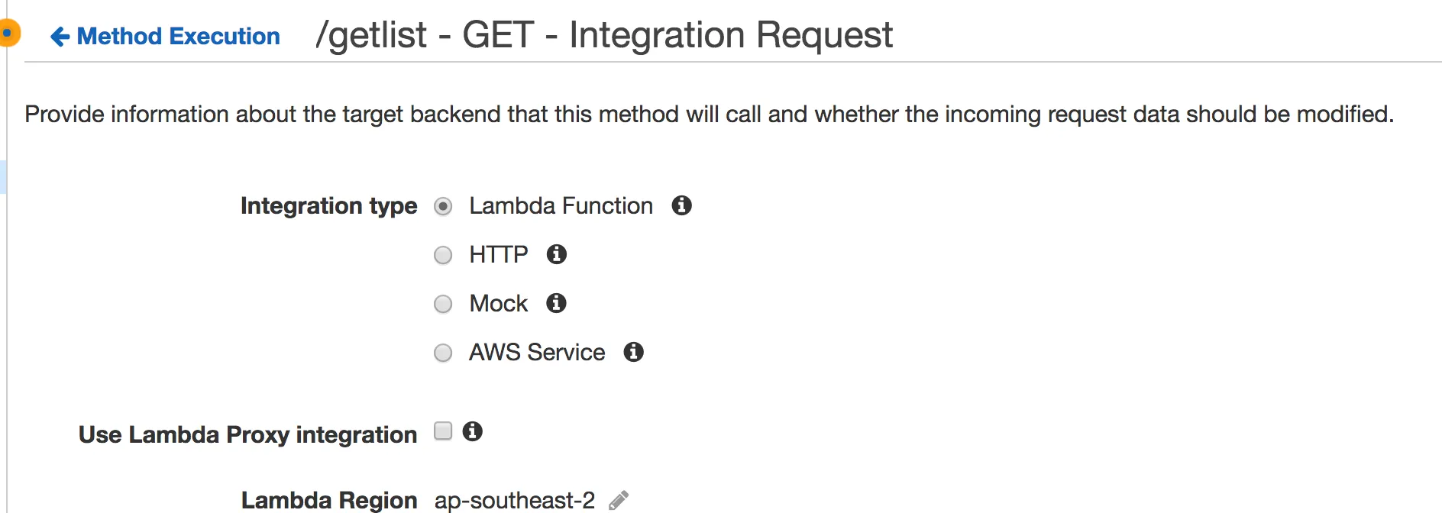Screen dimensions: 1442x513
Task: Enable the Use Lambda Proxy integration checkbox
Action: [443, 431]
